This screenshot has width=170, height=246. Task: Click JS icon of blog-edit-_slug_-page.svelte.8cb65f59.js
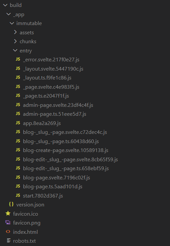click(18, 159)
